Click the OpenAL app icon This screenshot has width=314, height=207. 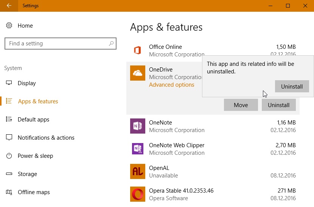[x=138, y=171]
